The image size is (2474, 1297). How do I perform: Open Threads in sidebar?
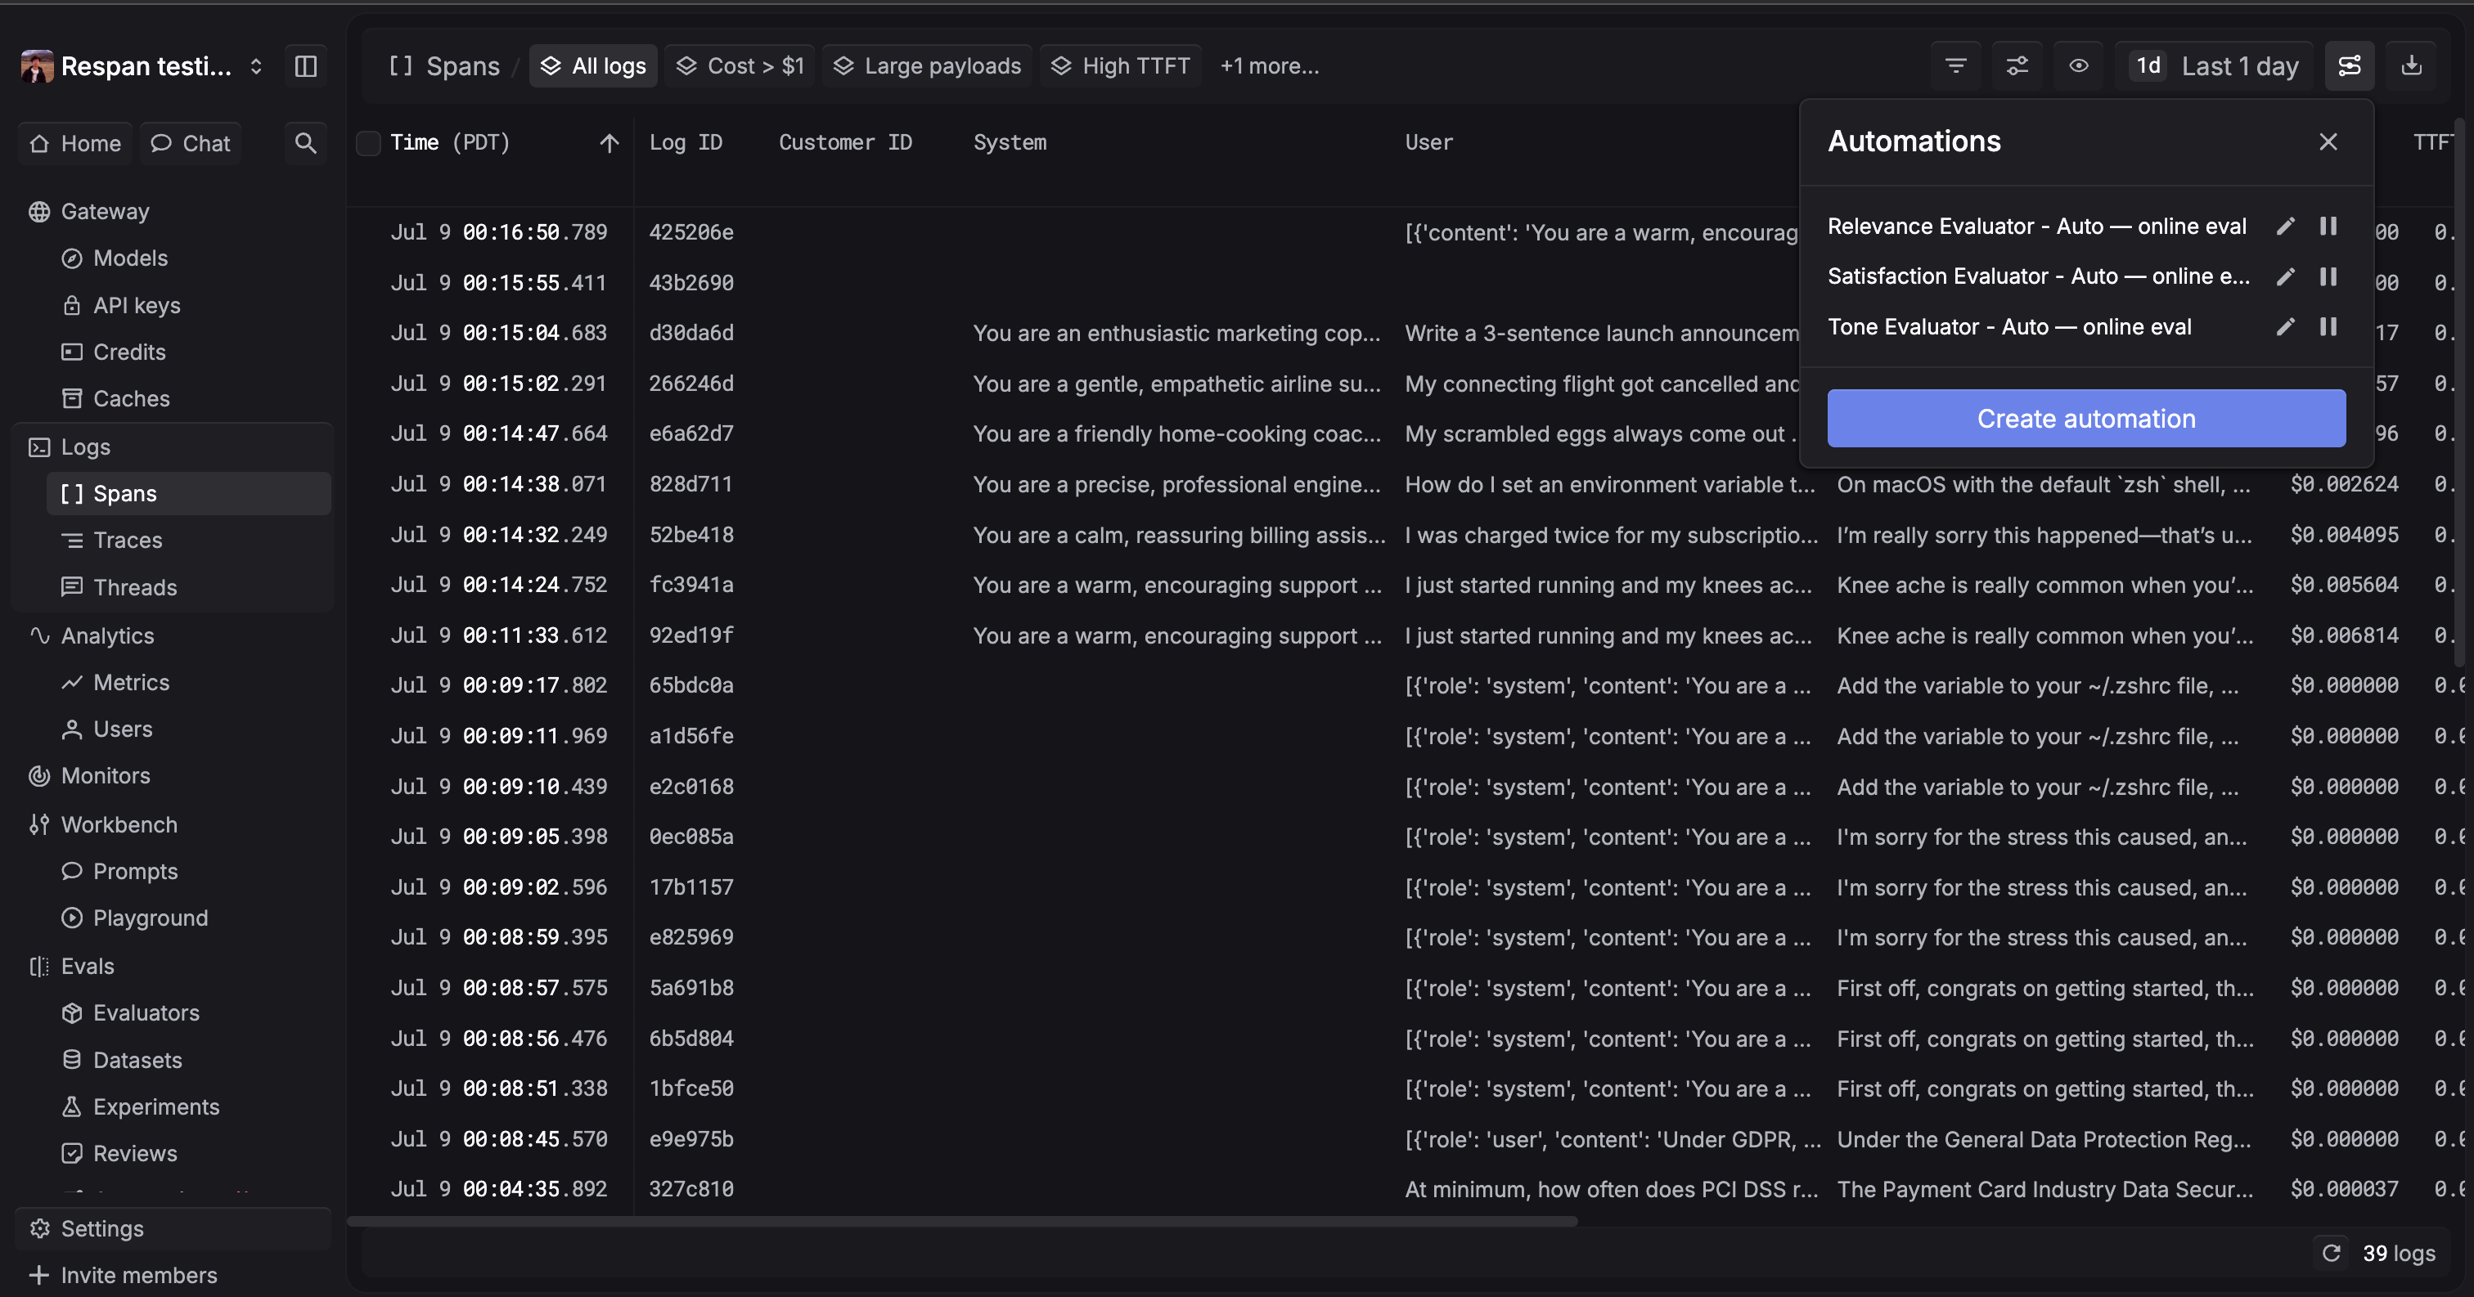point(134,587)
